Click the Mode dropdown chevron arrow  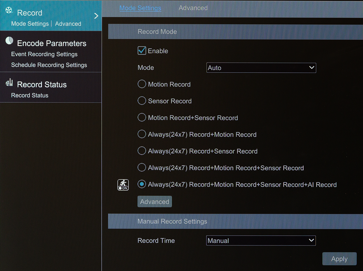coord(312,68)
